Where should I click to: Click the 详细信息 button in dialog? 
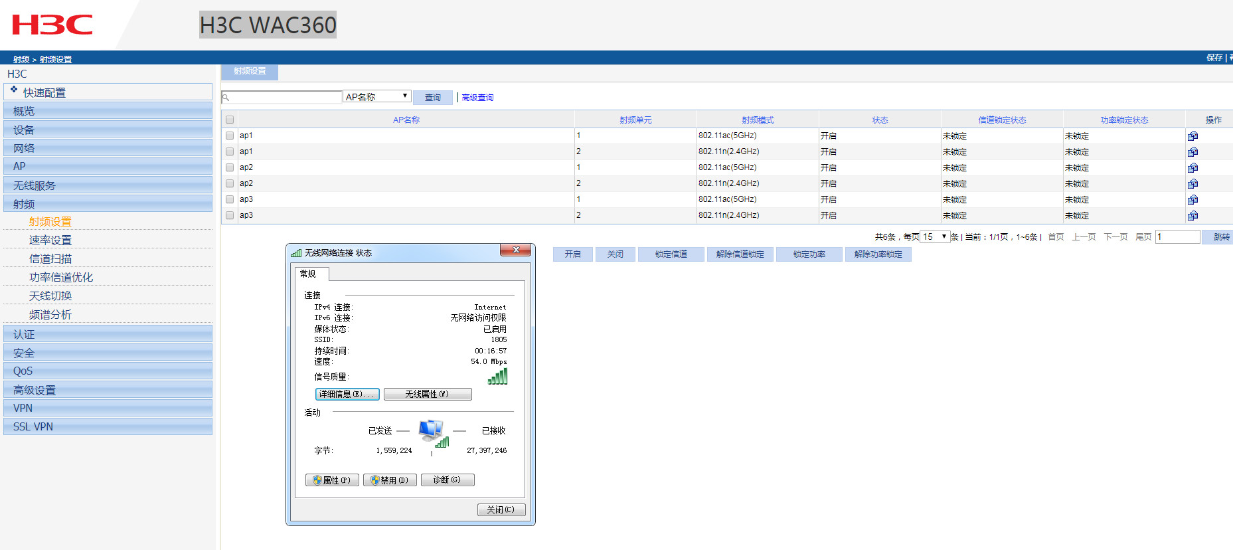pos(347,394)
